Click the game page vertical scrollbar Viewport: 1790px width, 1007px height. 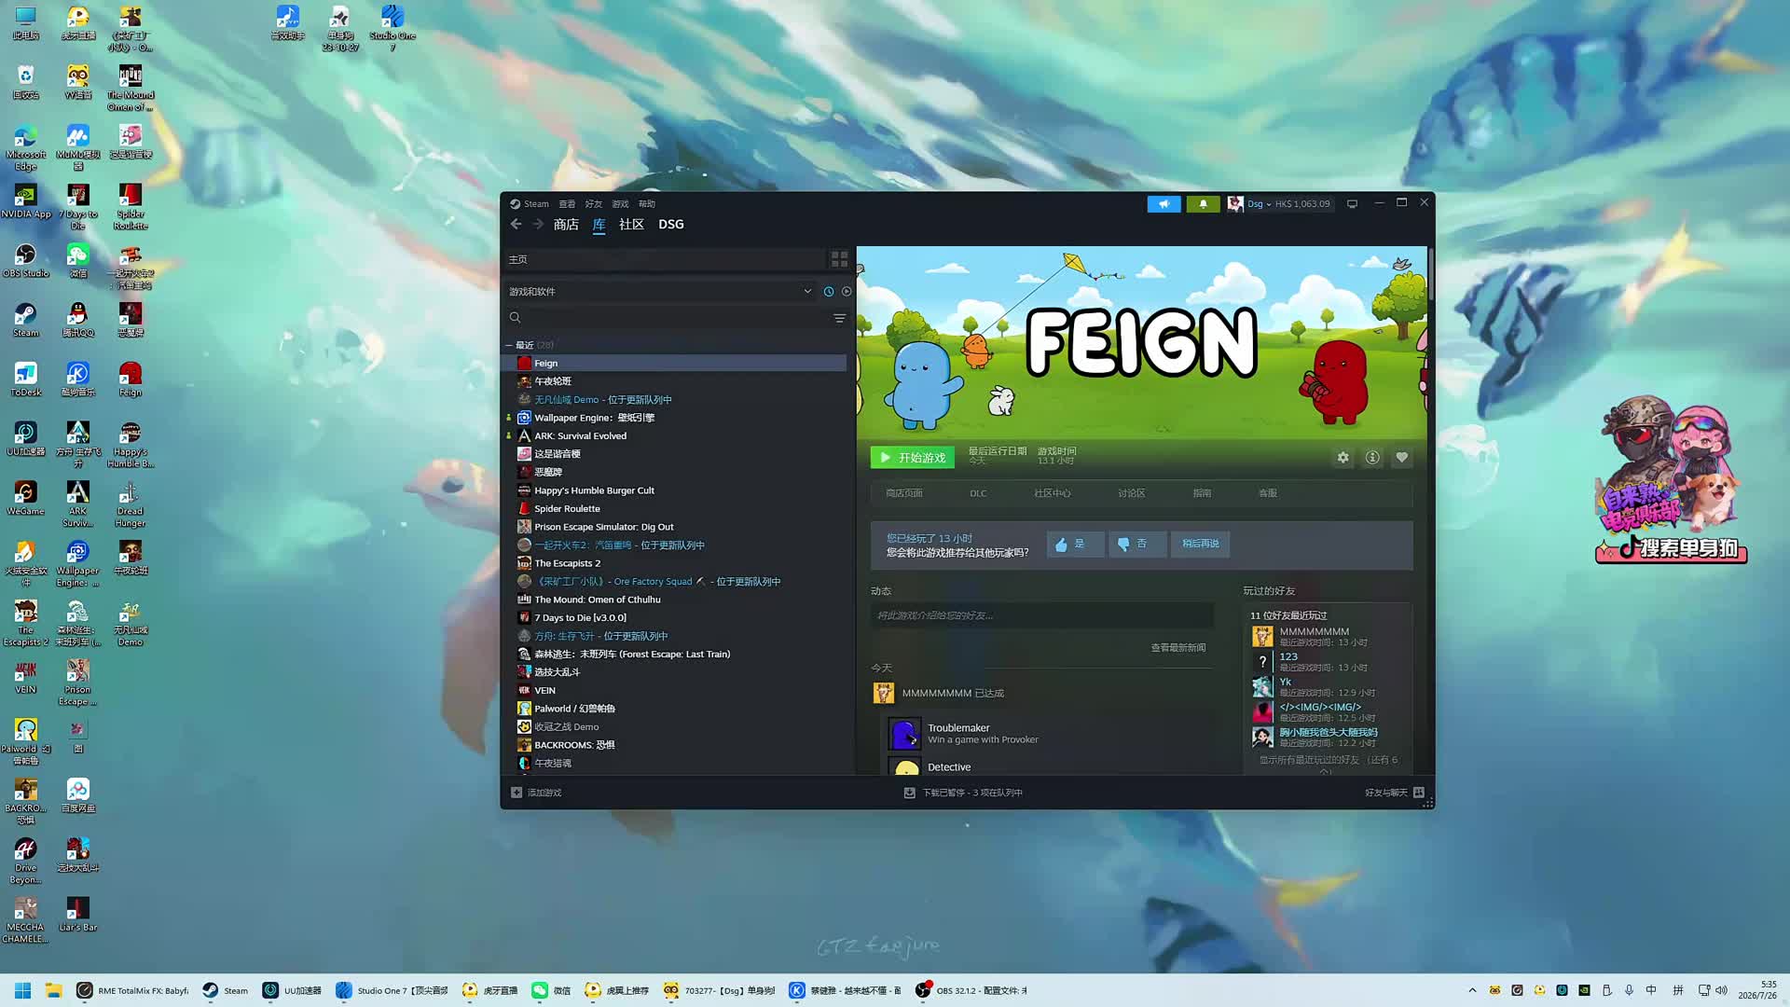click(1430, 273)
